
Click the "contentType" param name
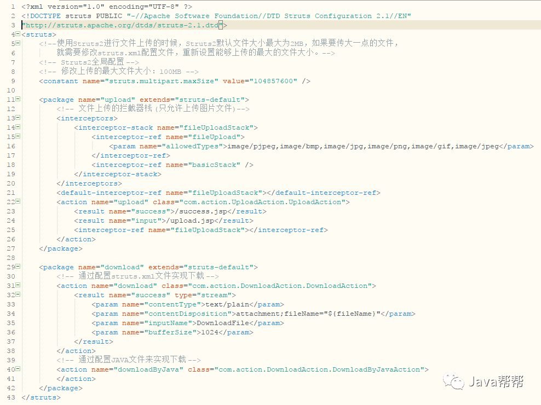[172, 305]
